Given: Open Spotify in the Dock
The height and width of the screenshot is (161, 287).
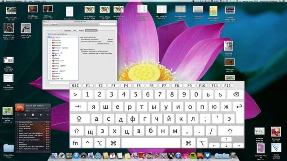Looking at the screenshot, I should pyautogui.click(x=192, y=156).
